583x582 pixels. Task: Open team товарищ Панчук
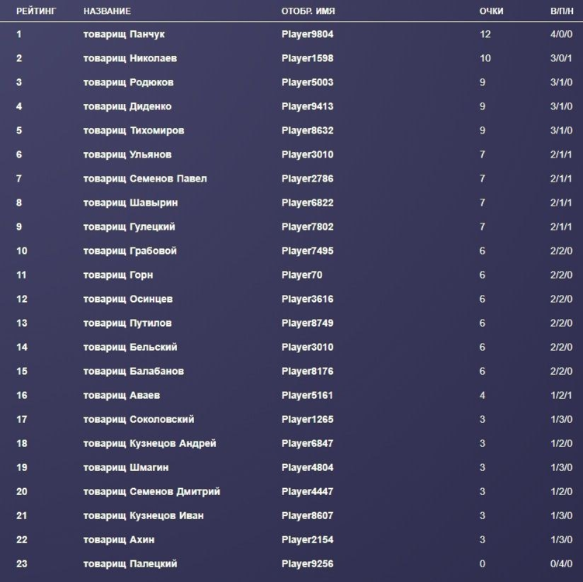tap(124, 34)
